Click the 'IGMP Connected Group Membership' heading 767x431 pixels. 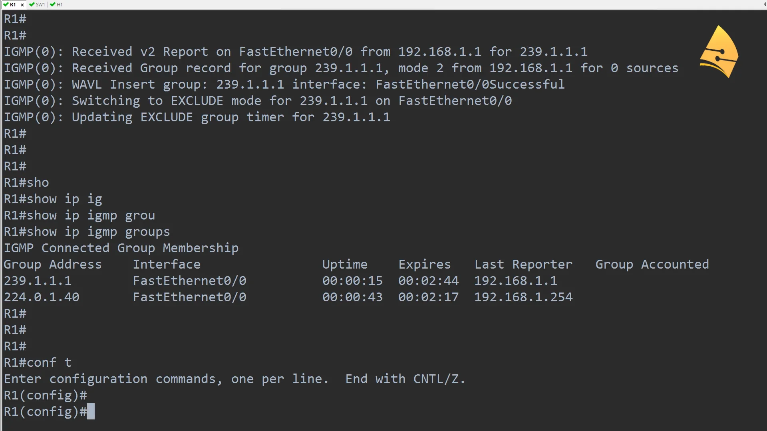(x=121, y=248)
